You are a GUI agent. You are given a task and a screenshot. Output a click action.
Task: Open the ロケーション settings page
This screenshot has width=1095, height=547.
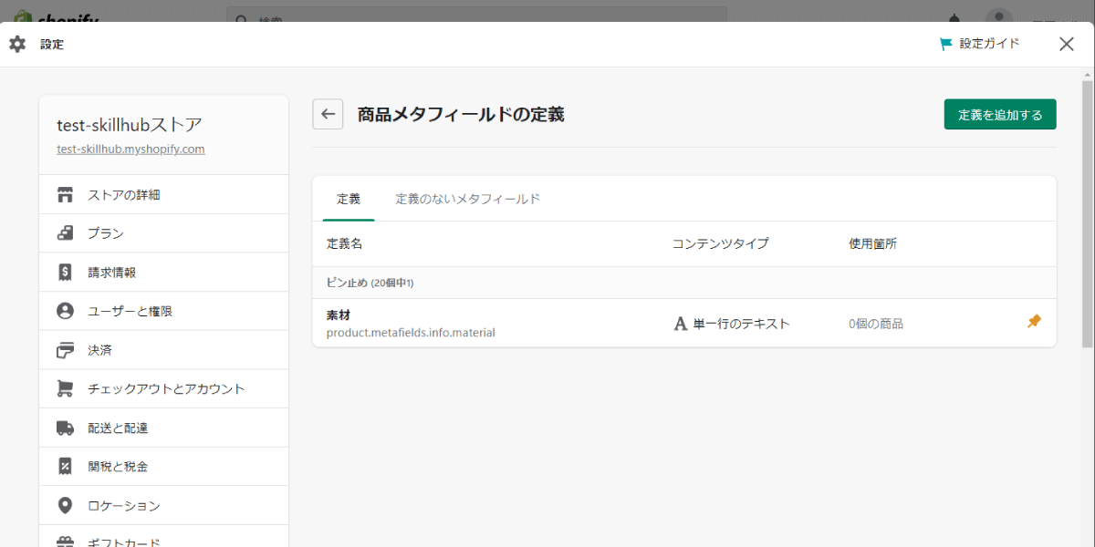tap(163, 505)
